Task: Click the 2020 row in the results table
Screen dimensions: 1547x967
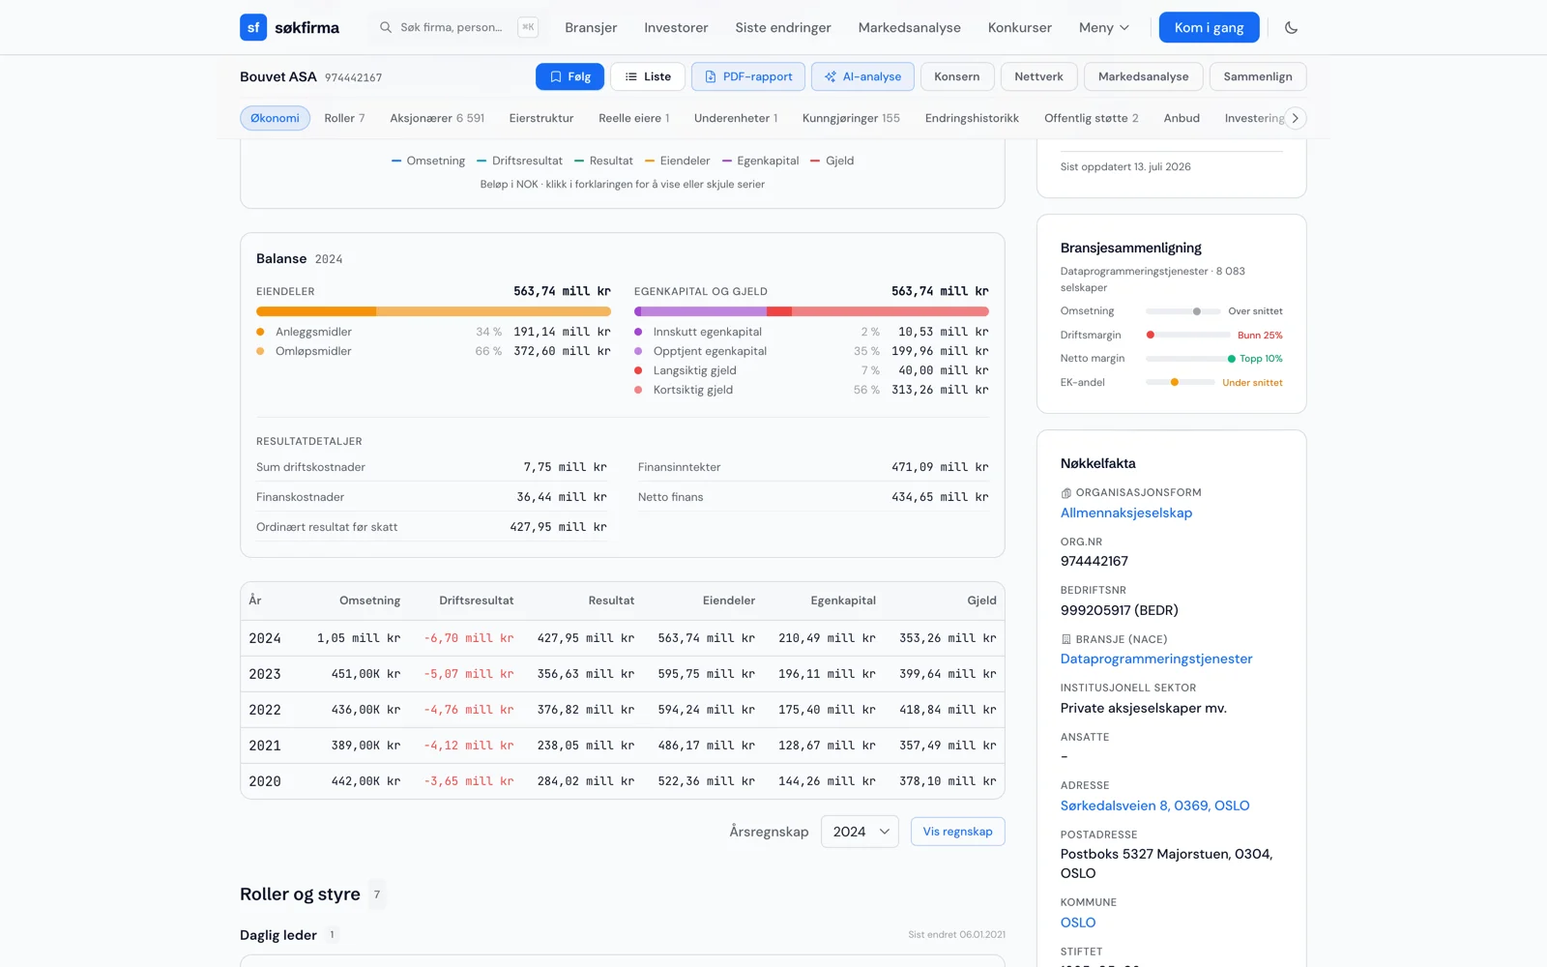Action: click(x=623, y=781)
